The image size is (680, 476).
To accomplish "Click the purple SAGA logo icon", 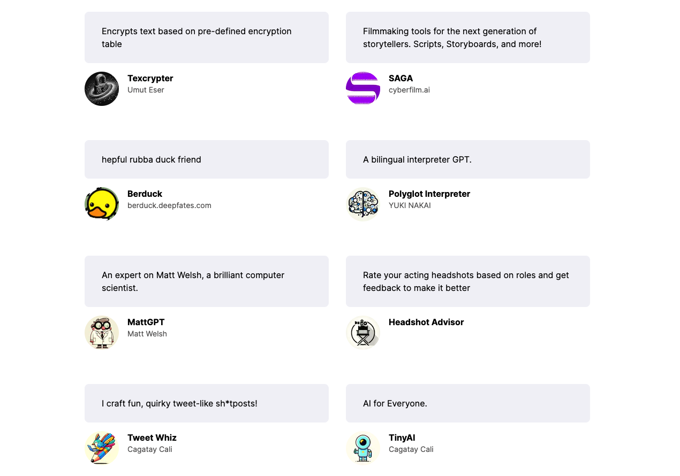I will (x=363, y=89).
